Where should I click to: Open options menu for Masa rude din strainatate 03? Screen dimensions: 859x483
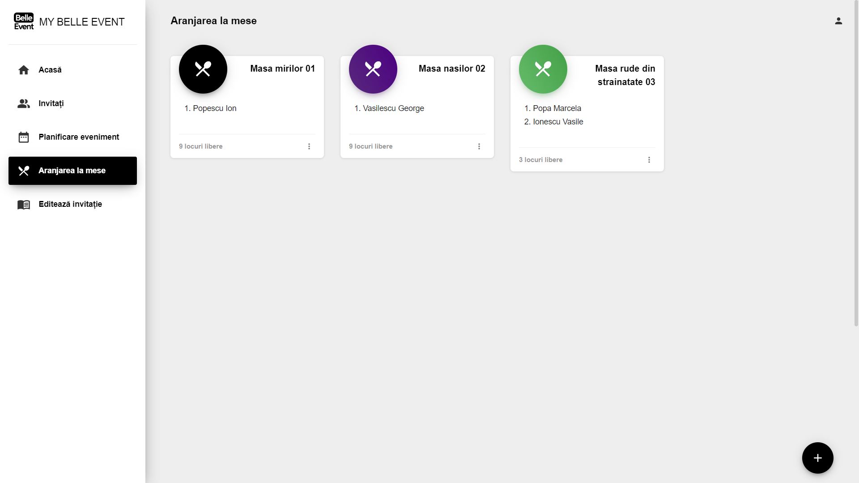(649, 160)
